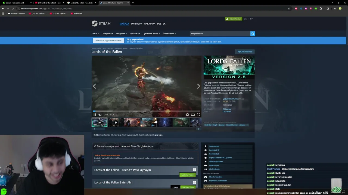This screenshot has height=195, width=348.
Task: Open Steam Başarımları feature link
Action: 216,161
